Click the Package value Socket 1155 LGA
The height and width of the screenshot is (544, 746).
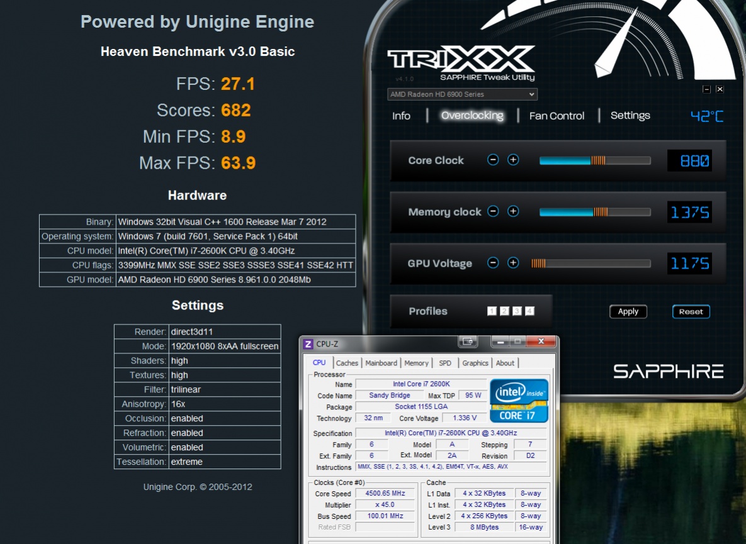(421, 407)
